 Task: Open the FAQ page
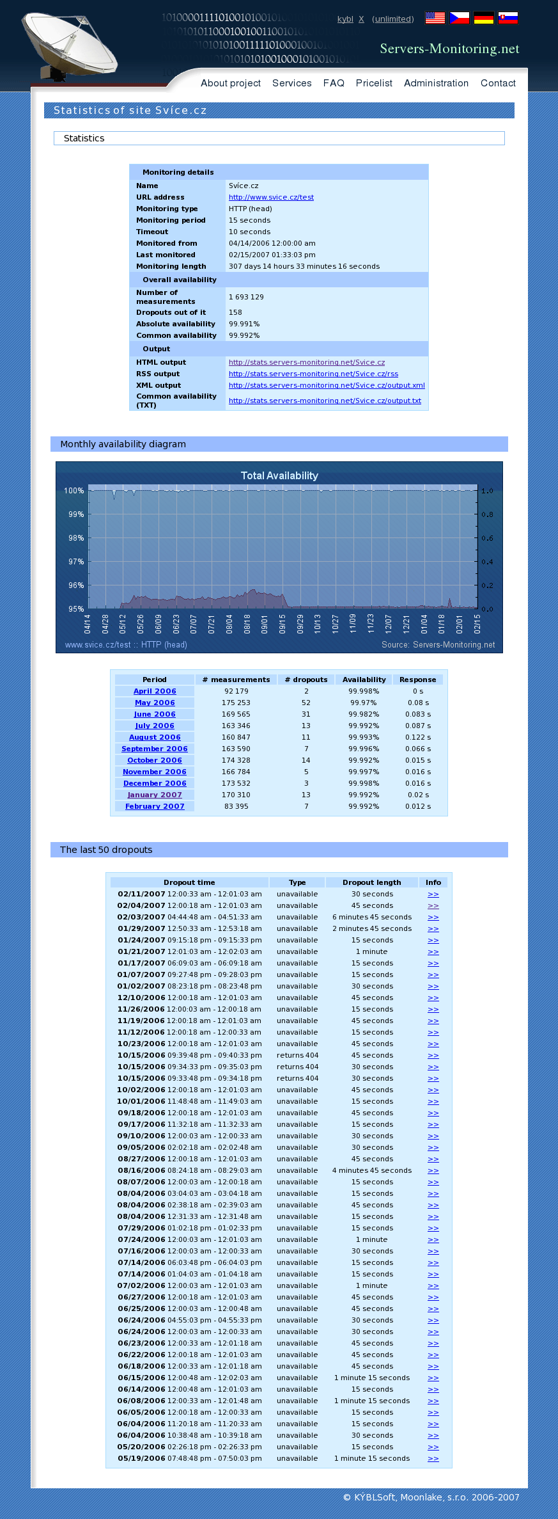[x=334, y=83]
